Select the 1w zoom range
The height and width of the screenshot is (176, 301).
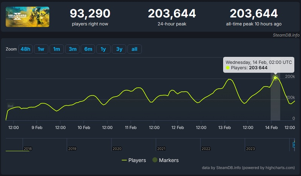pyautogui.click(x=41, y=49)
